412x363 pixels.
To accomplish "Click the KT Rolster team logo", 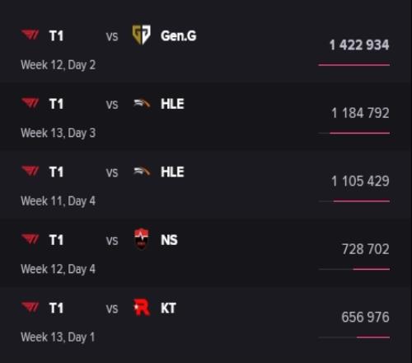I will (142, 307).
